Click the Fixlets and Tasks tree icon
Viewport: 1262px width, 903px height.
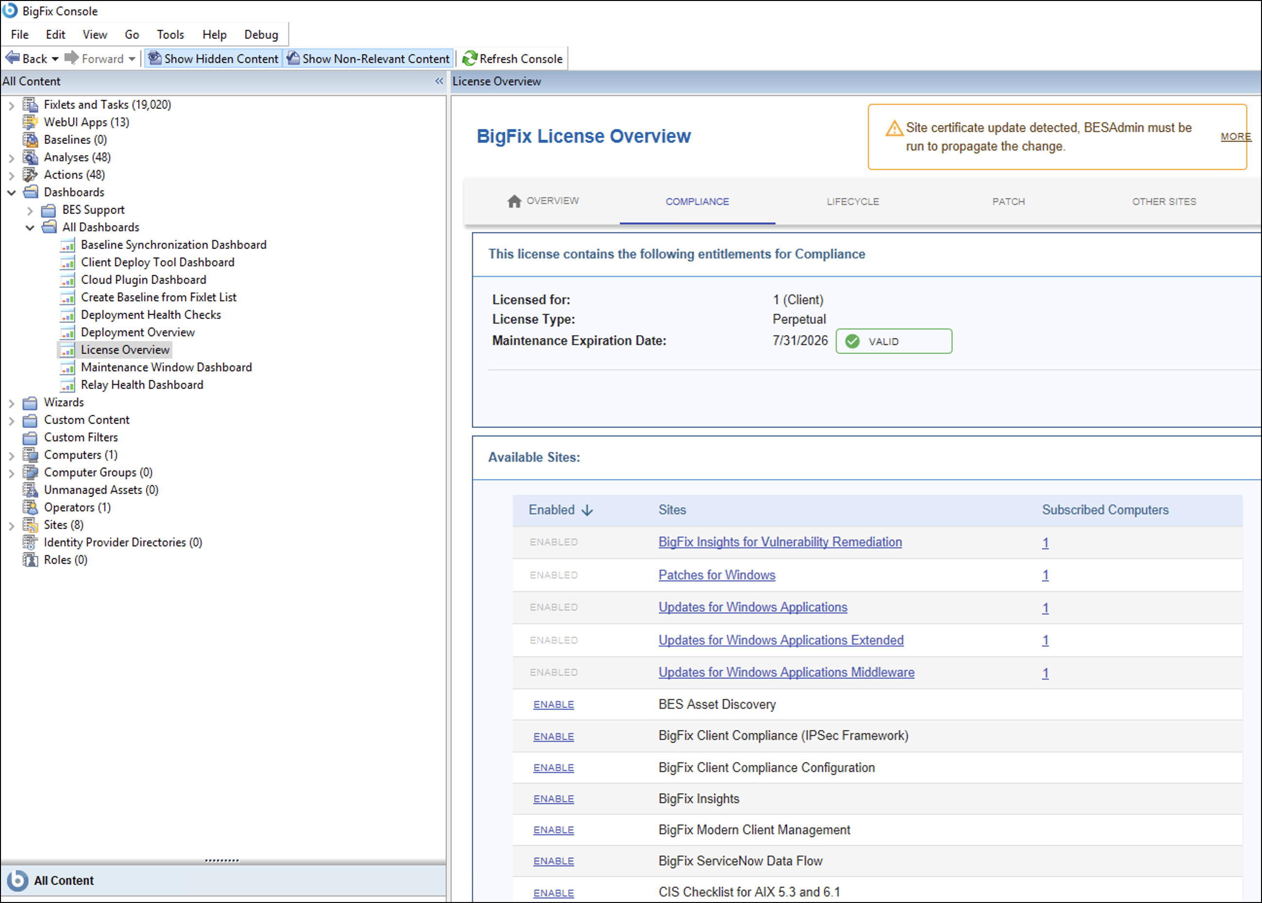tap(30, 105)
